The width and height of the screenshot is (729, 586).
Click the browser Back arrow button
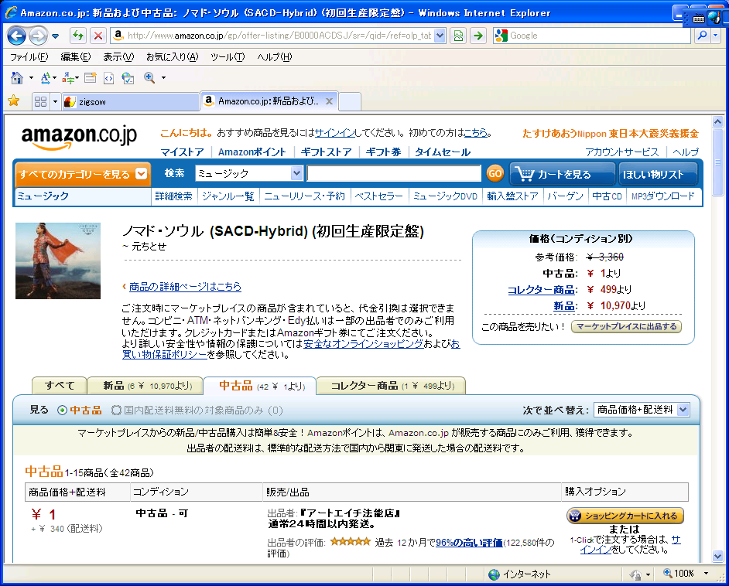pyautogui.click(x=17, y=36)
